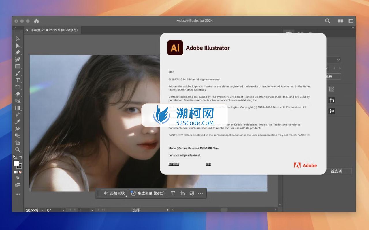Select the Type tool in left toolbar
Screen dimensions: 369x230
pos(18,80)
